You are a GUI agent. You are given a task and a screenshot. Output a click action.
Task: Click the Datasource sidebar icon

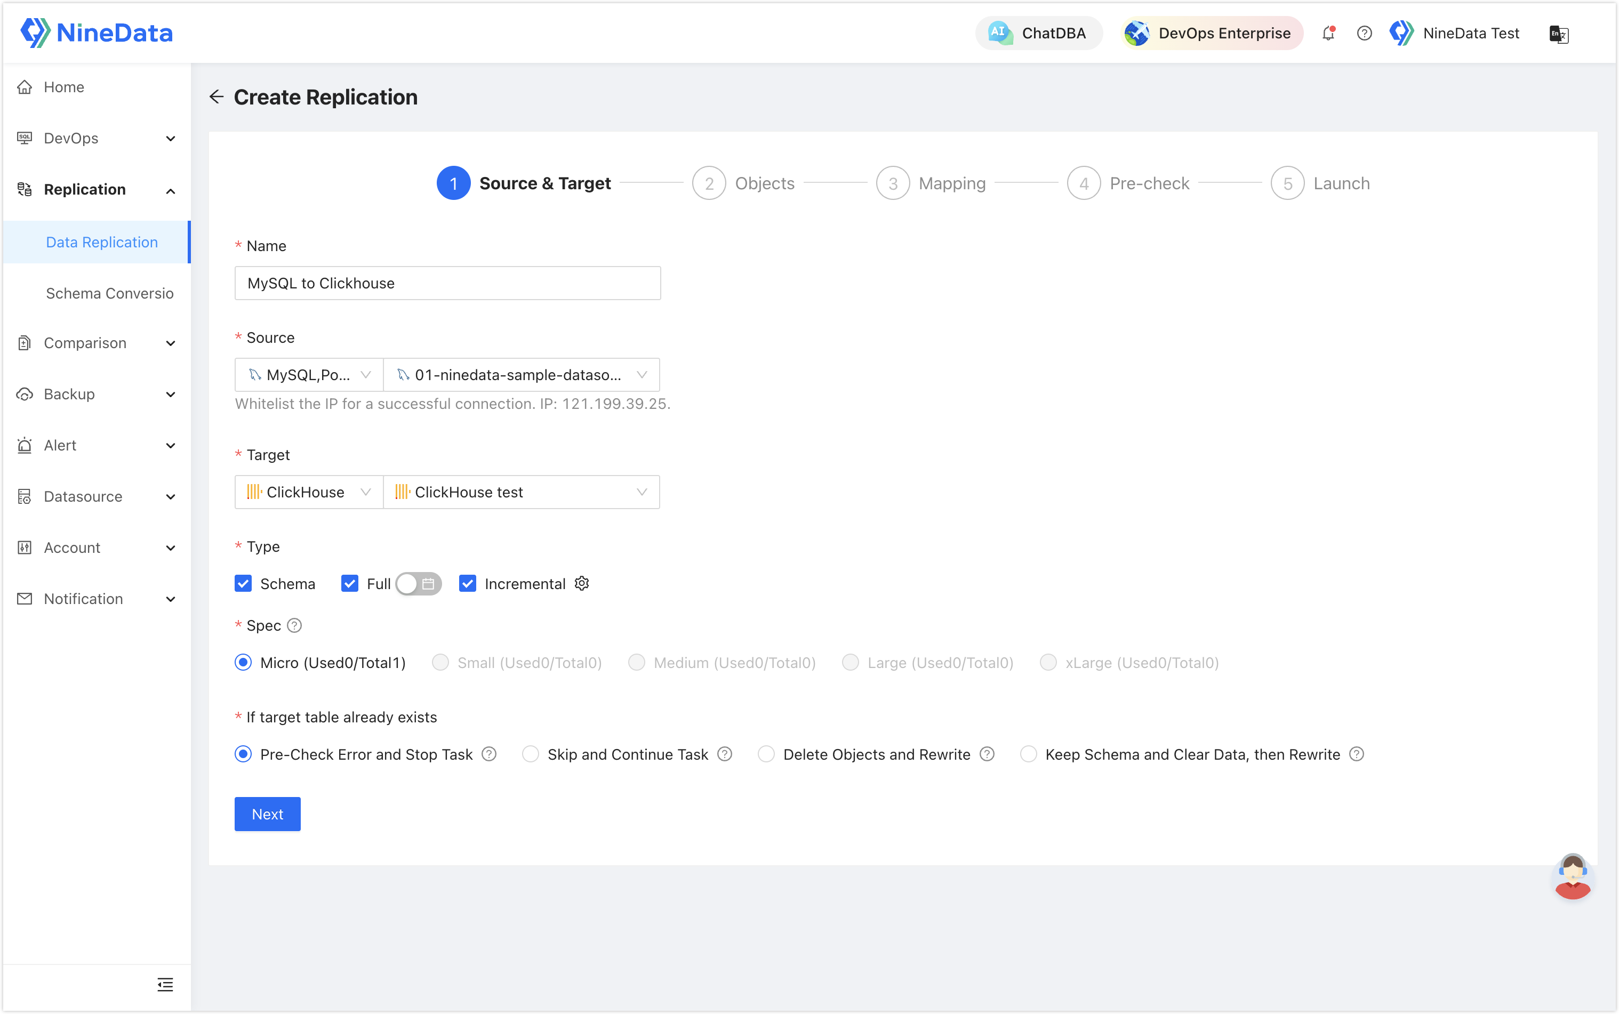pos(25,496)
